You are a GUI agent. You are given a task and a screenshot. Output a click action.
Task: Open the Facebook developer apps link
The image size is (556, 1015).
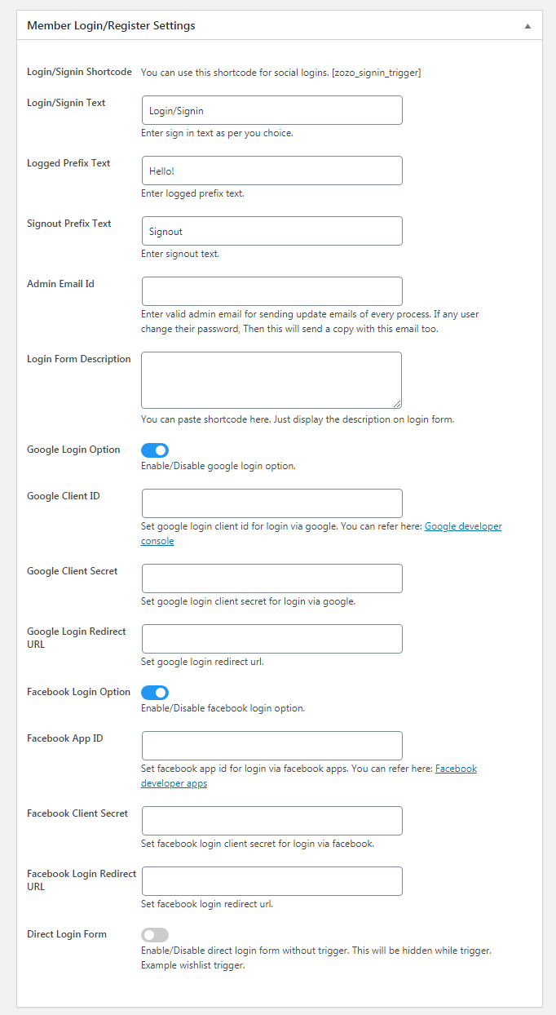[x=309, y=776]
